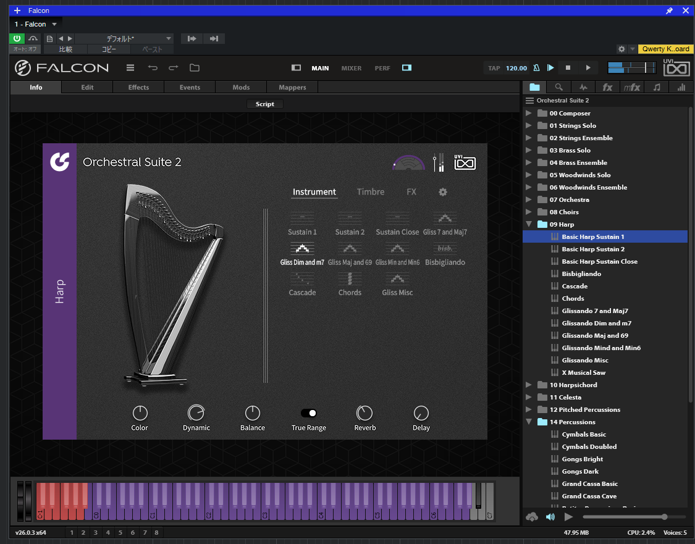The width and height of the screenshot is (695, 544).
Task: Select the Gliss Misc articulation
Action: click(397, 285)
